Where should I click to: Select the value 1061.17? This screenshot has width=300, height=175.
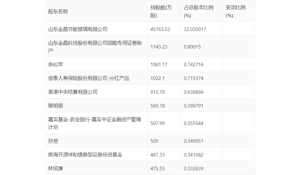(x=159, y=65)
